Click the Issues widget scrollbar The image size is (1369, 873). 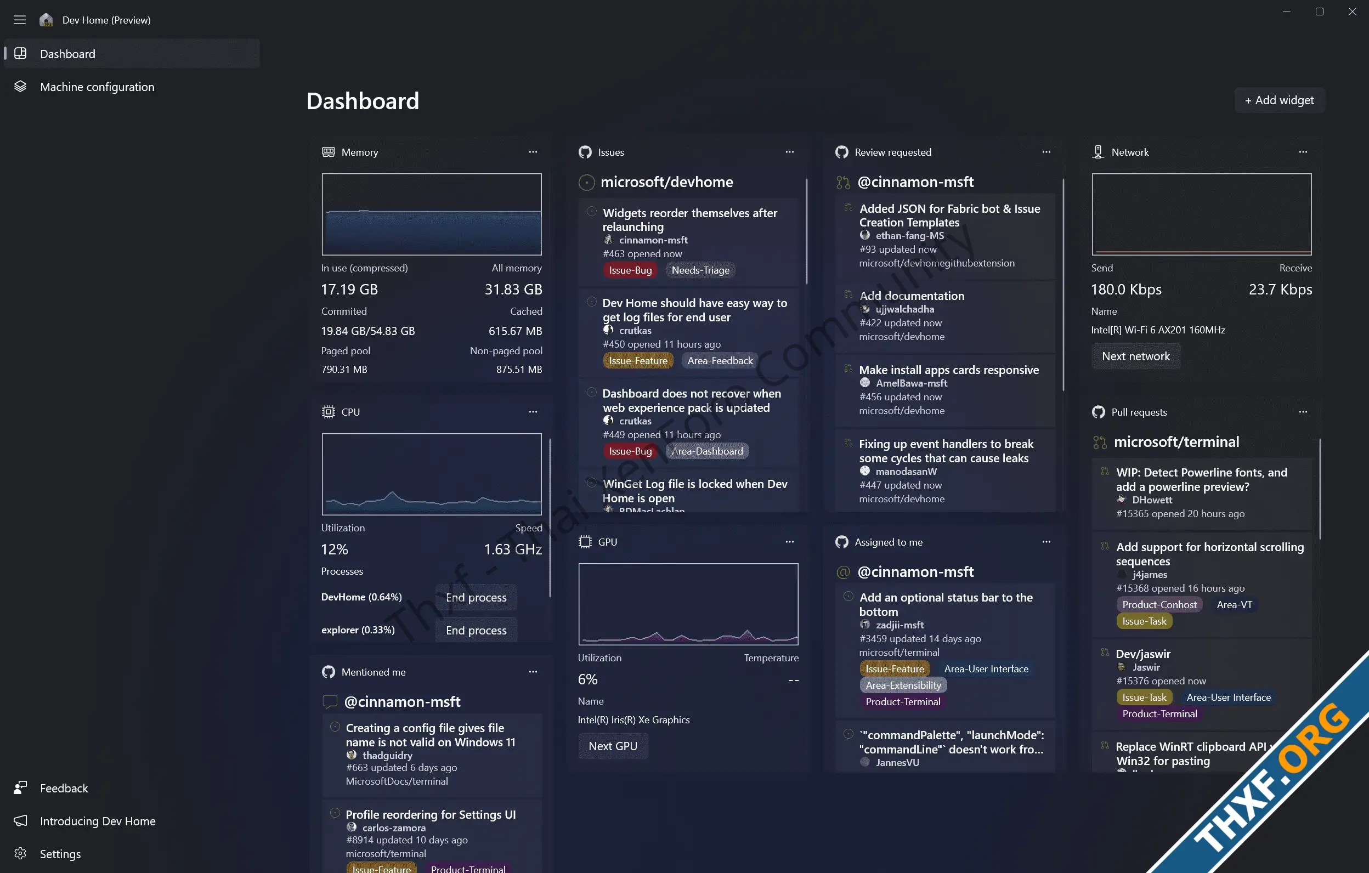pos(806,232)
